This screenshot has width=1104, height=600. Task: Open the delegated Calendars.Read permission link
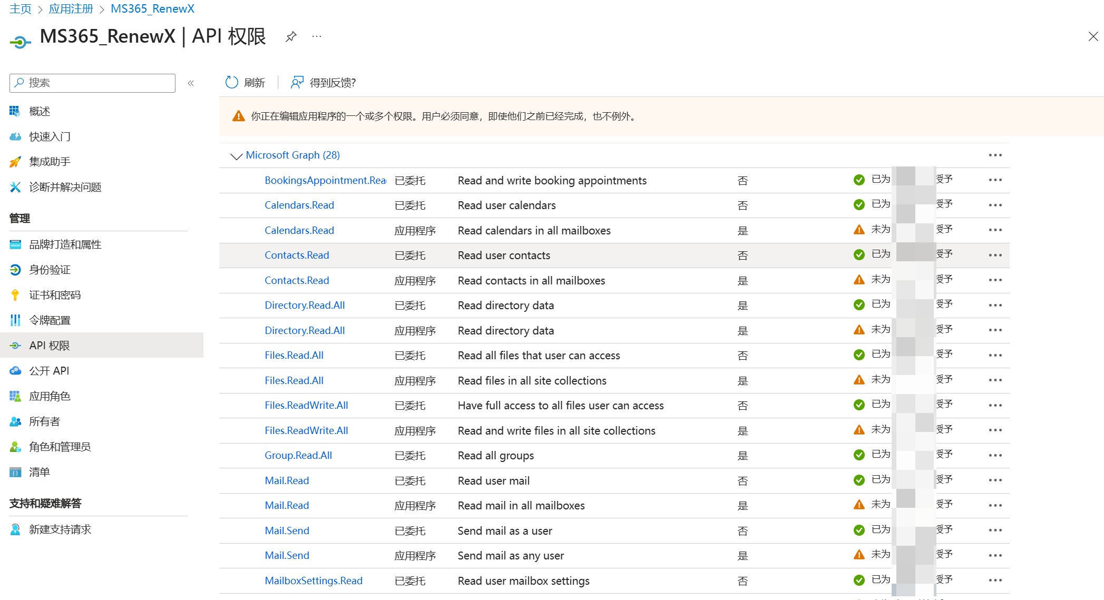tap(299, 205)
